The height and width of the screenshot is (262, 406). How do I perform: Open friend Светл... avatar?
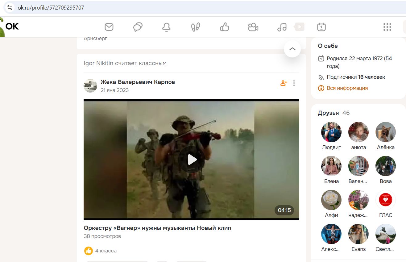pyautogui.click(x=386, y=234)
